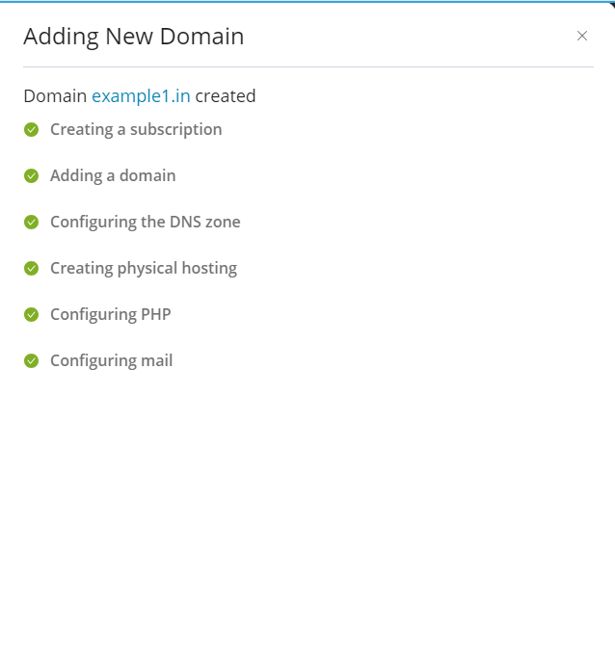Click the blue bar at the dialog top
The image size is (615, 660).
[307, 1]
